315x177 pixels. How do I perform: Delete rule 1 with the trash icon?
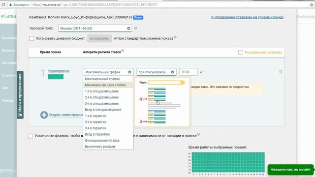click(x=281, y=72)
